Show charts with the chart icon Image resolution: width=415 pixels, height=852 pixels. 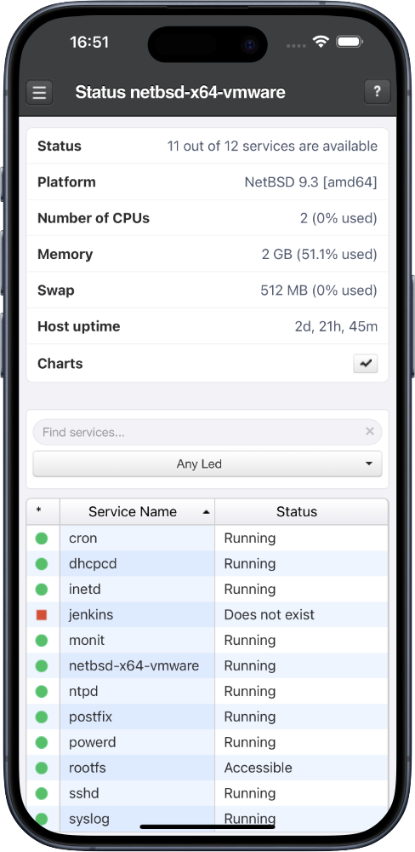pos(366,364)
